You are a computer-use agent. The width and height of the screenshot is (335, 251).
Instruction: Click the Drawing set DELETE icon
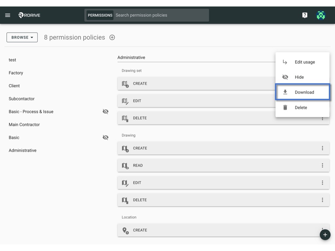125,118
